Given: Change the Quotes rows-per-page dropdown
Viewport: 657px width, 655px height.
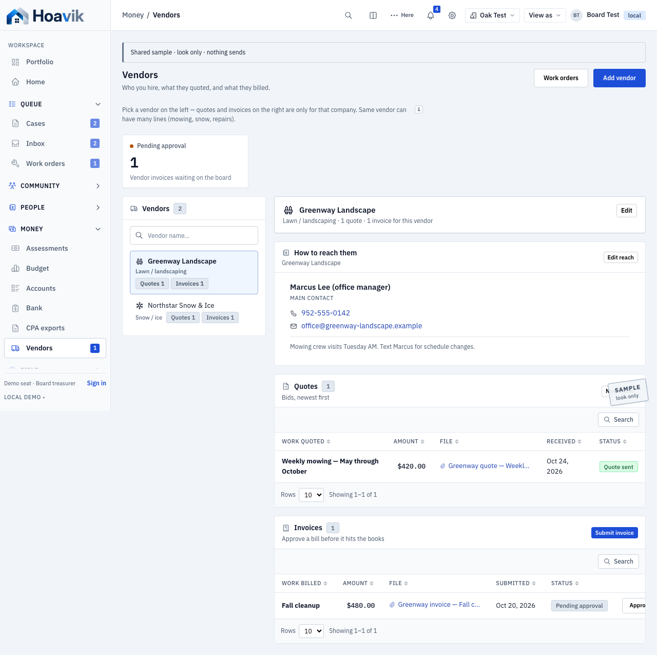Looking at the screenshot, I should click(311, 495).
